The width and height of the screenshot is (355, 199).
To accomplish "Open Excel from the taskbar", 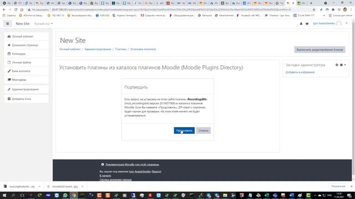I will 267,195.
